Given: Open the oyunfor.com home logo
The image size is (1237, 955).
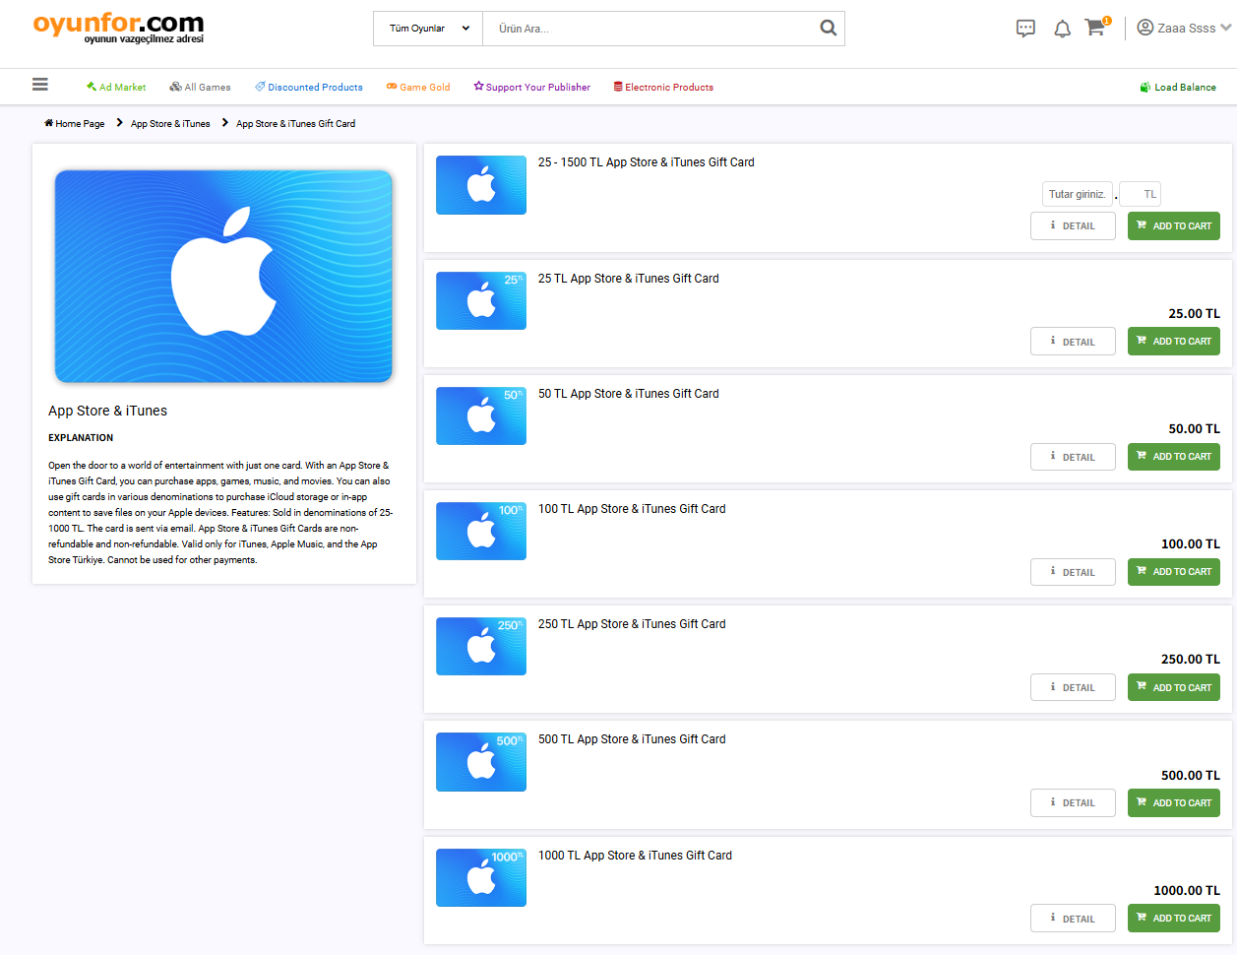Looking at the screenshot, I should click(x=118, y=28).
